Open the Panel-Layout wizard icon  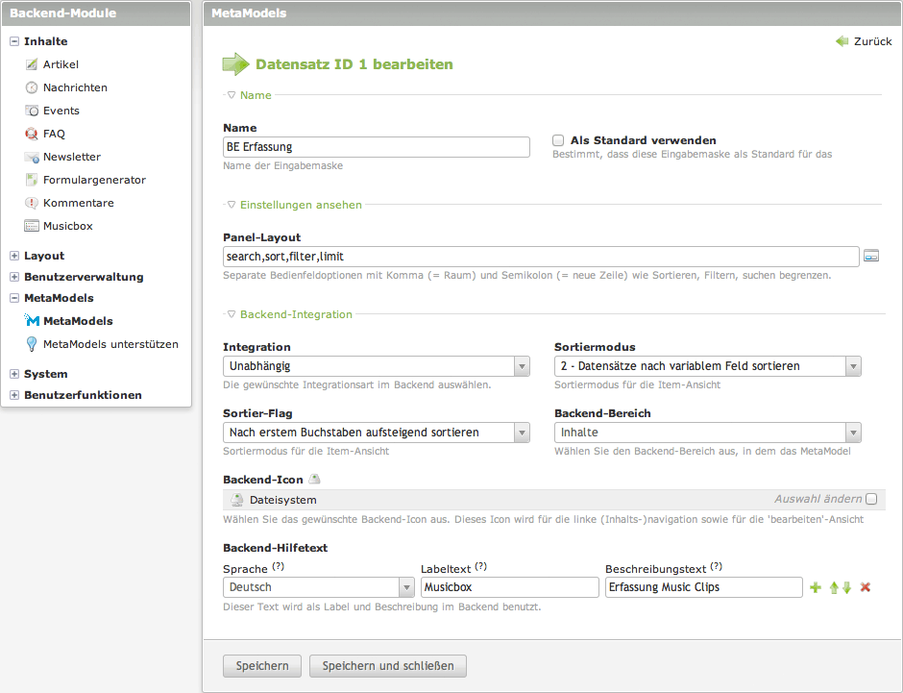871,256
